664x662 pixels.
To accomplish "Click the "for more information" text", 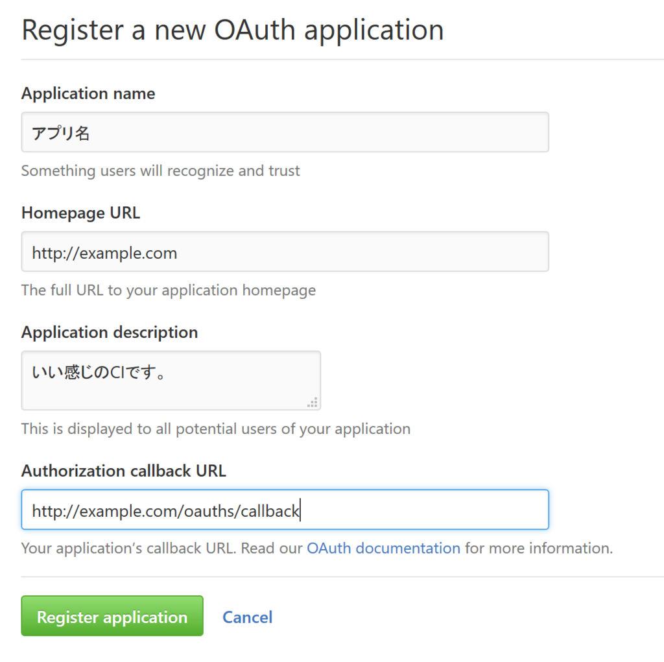I will coord(538,548).
